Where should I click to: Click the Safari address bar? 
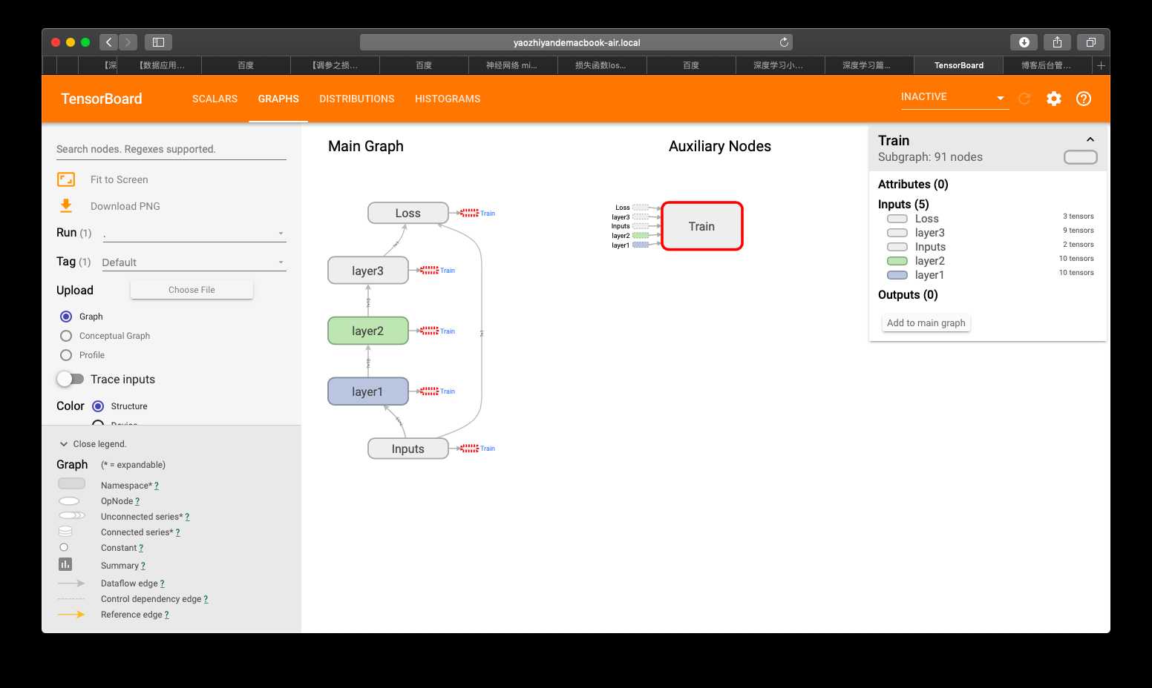pos(577,42)
